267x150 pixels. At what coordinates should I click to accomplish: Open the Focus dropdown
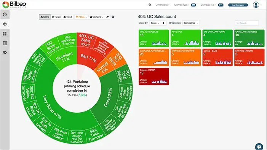[x=81, y=17]
